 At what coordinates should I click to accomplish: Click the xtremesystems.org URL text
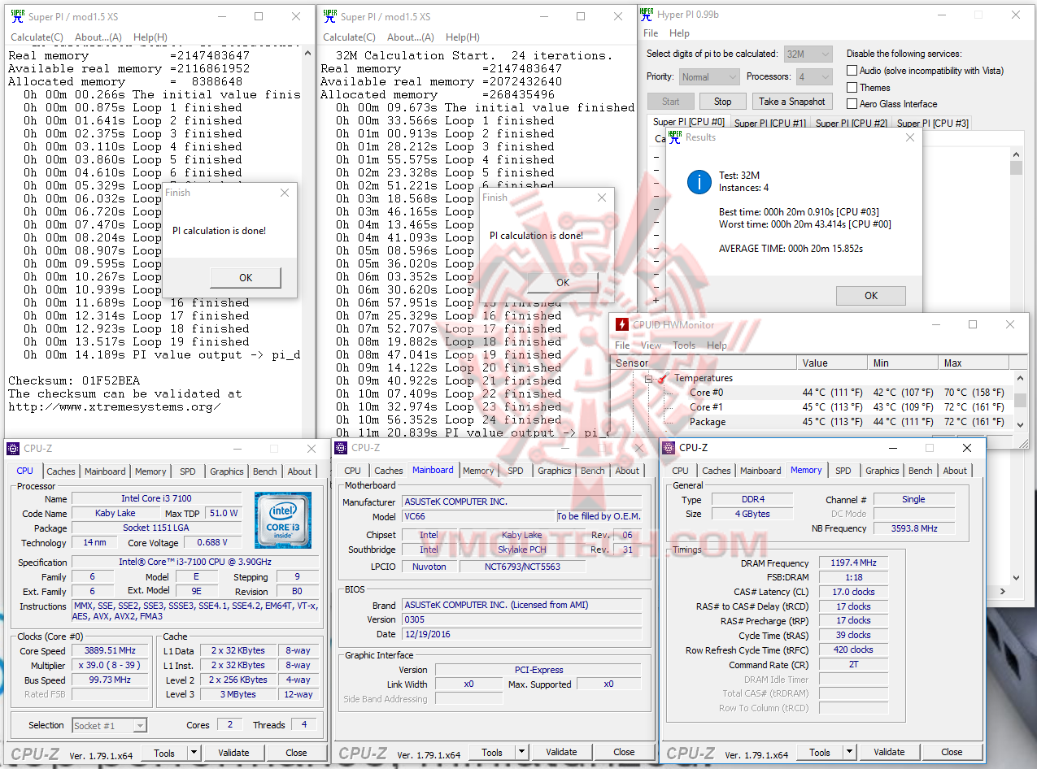point(114,406)
